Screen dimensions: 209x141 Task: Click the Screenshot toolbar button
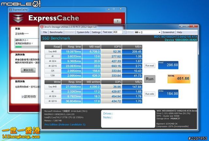click(169, 32)
